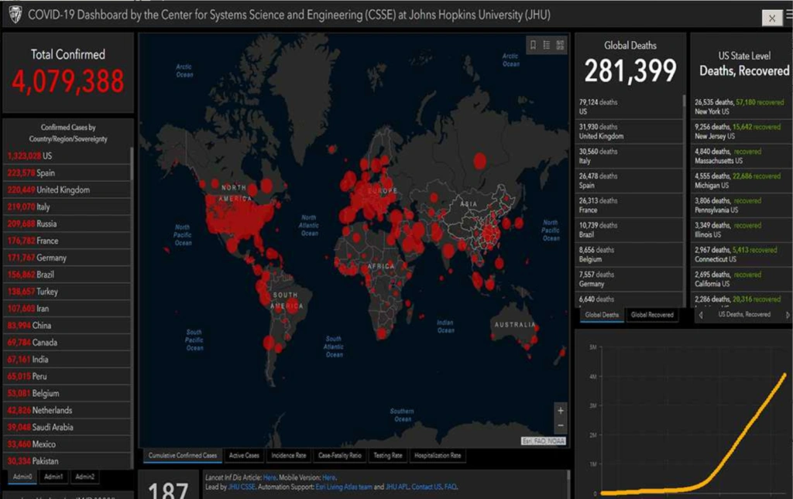Open the FAQ link

(451, 487)
